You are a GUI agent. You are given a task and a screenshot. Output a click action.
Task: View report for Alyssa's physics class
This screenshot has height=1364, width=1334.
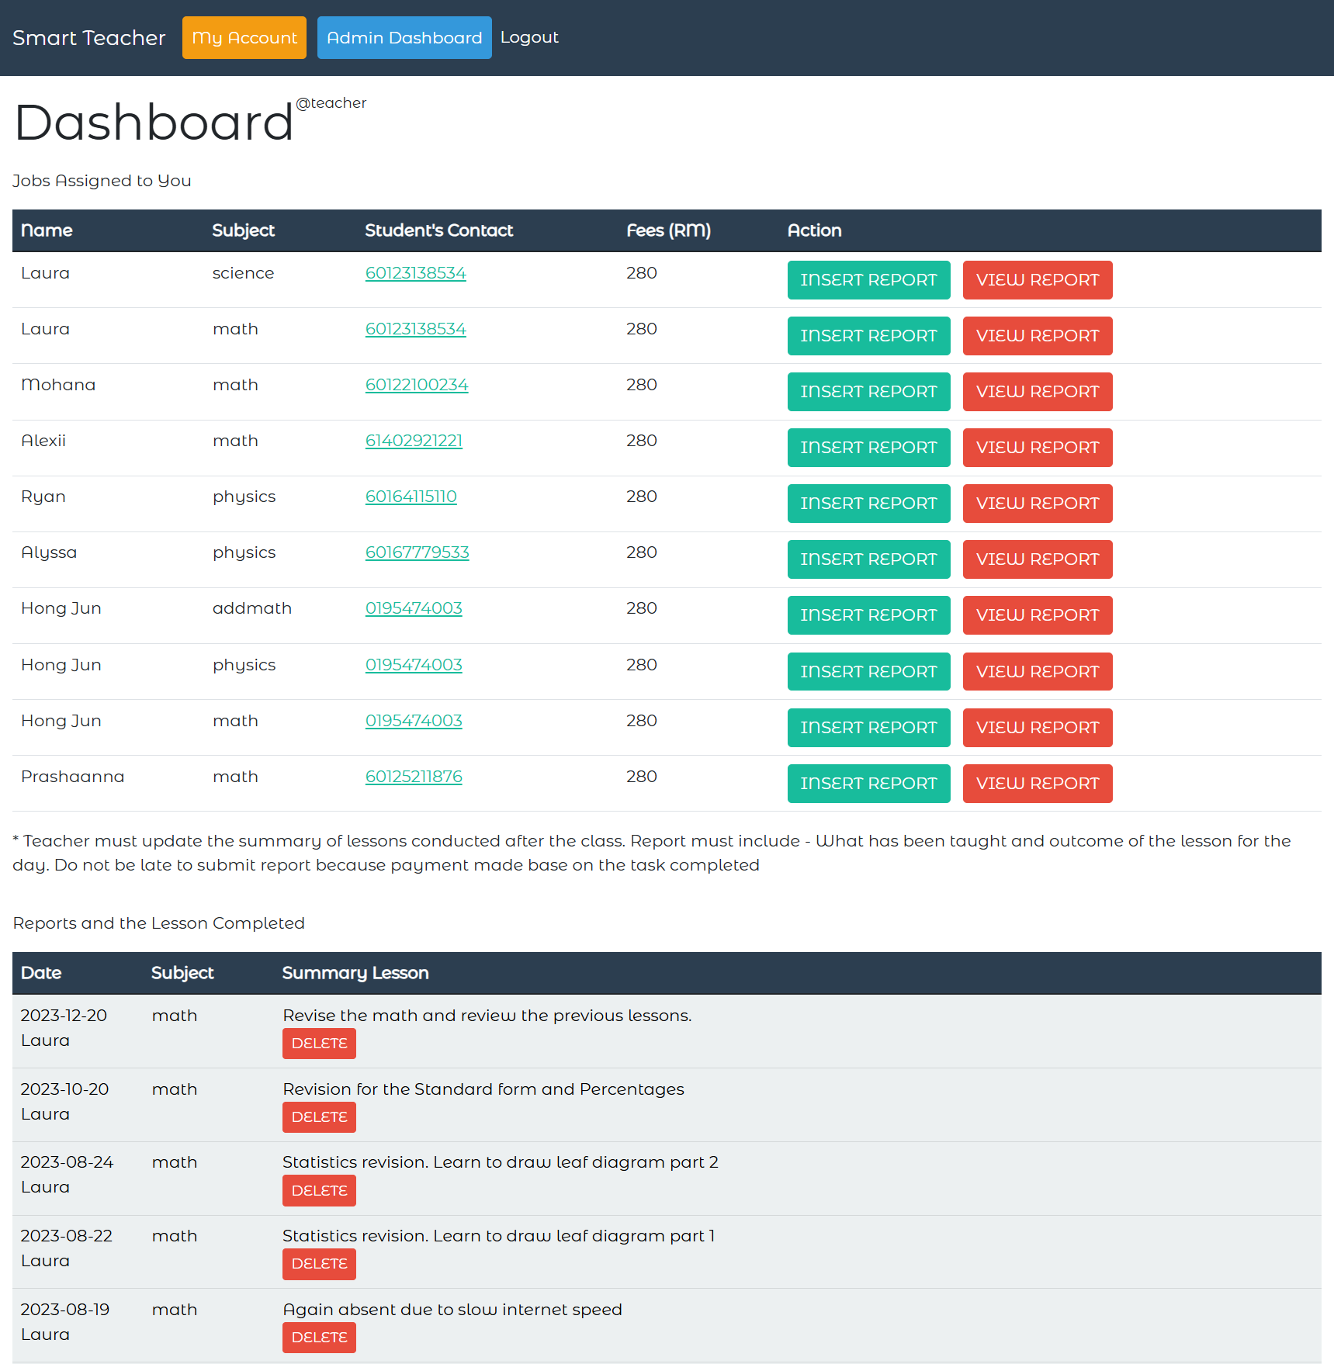1037,559
